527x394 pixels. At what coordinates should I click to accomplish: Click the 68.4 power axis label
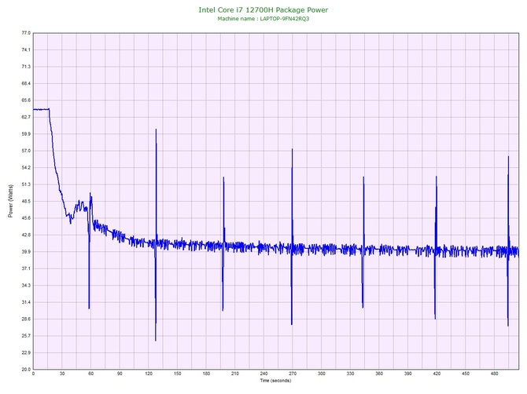[x=26, y=83]
